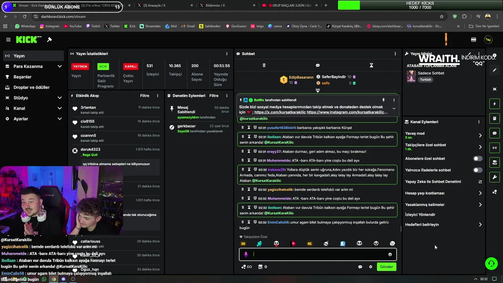Click the green support chat bubble button
The height and width of the screenshot is (283, 503).
tap(491, 264)
